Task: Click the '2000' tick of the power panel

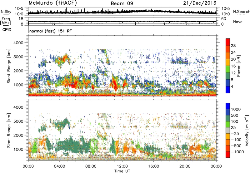Action: pyautogui.click(x=18, y=71)
